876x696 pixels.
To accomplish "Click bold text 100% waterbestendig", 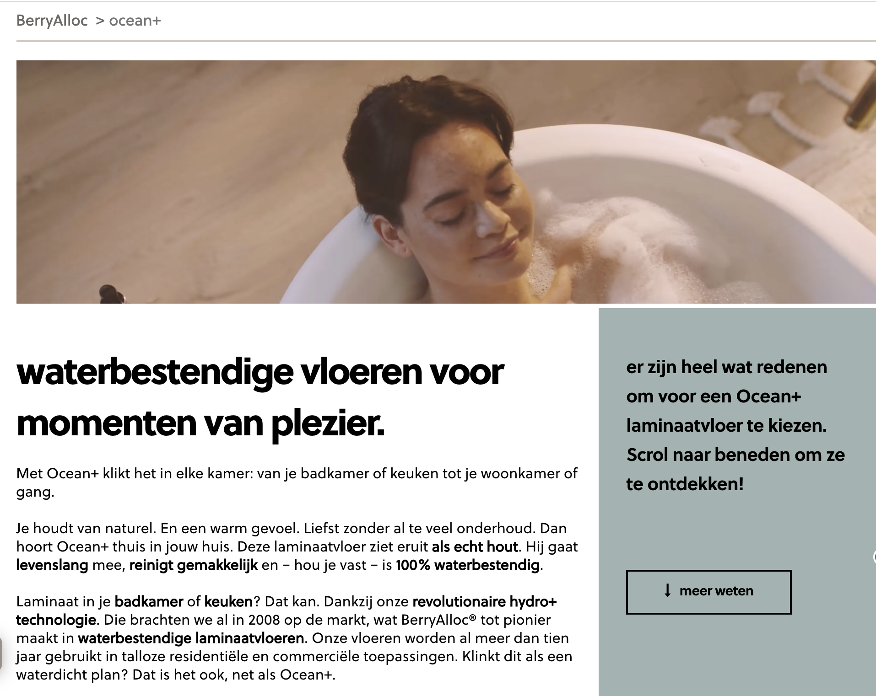I will point(468,565).
